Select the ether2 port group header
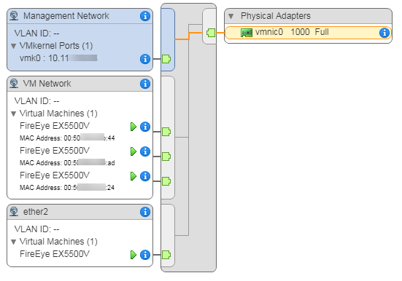This screenshot has height=281, width=402. pyautogui.click(x=80, y=212)
